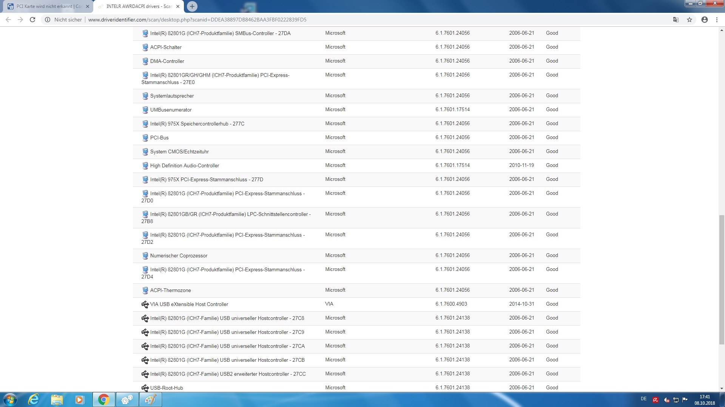Click the VIA USB eXtensible Host Controller icon

click(x=145, y=304)
